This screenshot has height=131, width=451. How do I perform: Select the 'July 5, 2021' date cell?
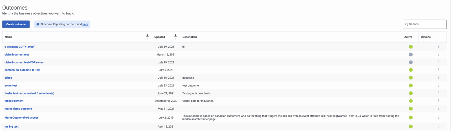click(x=166, y=70)
